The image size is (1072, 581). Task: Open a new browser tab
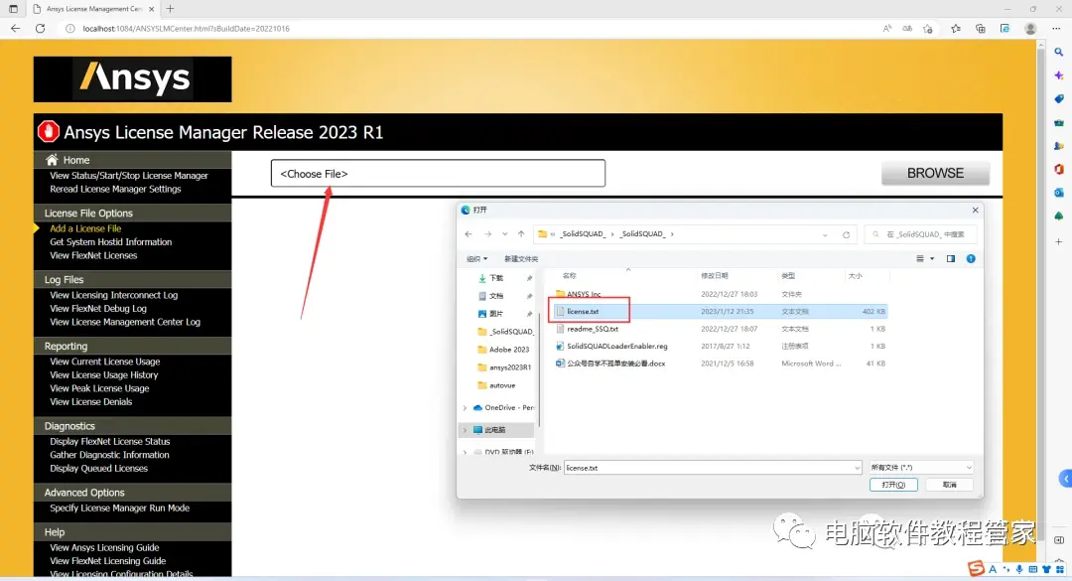(171, 9)
